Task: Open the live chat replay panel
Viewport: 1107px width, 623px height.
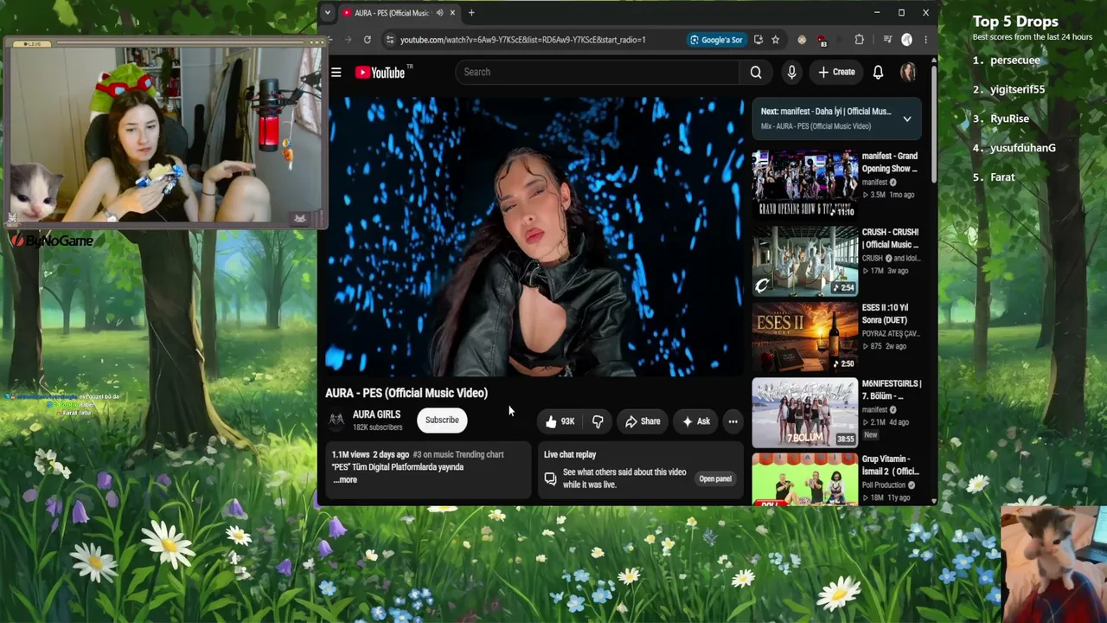Action: [715, 478]
